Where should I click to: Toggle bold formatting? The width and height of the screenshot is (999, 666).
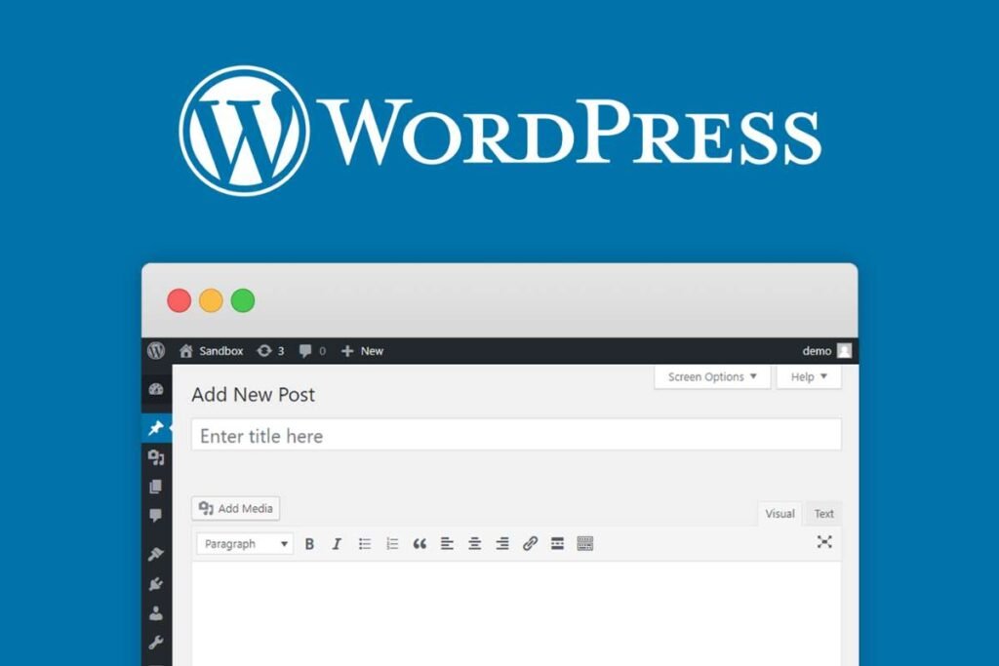click(x=309, y=544)
